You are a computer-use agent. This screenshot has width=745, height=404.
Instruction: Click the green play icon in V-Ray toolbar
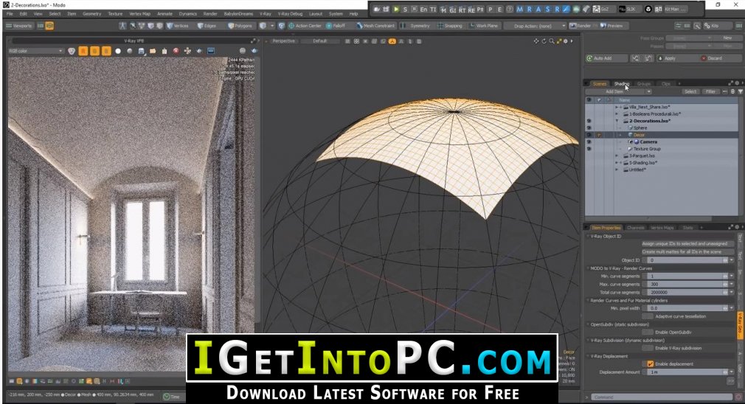pos(396,9)
